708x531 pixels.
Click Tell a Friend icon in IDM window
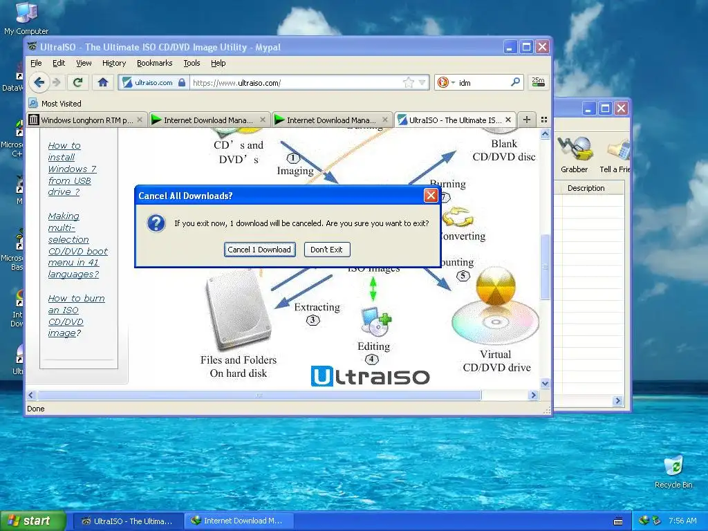tap(615, 156)
